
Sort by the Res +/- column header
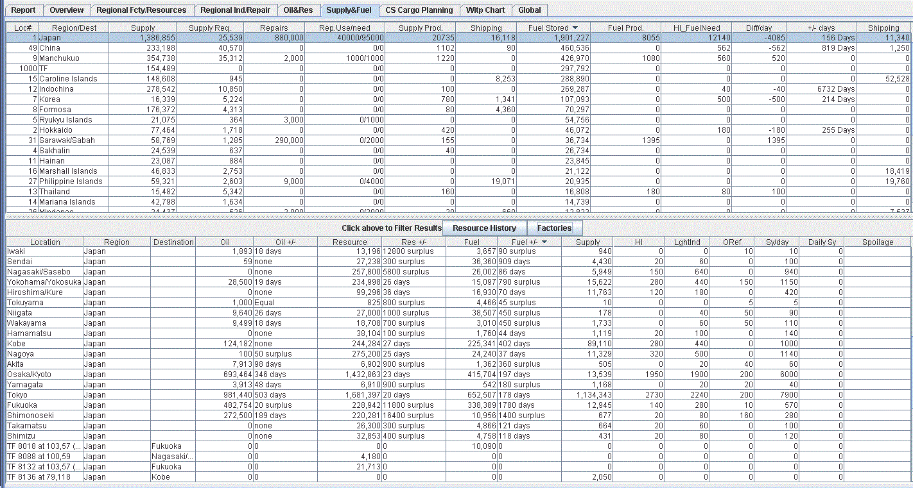[414, 242]
